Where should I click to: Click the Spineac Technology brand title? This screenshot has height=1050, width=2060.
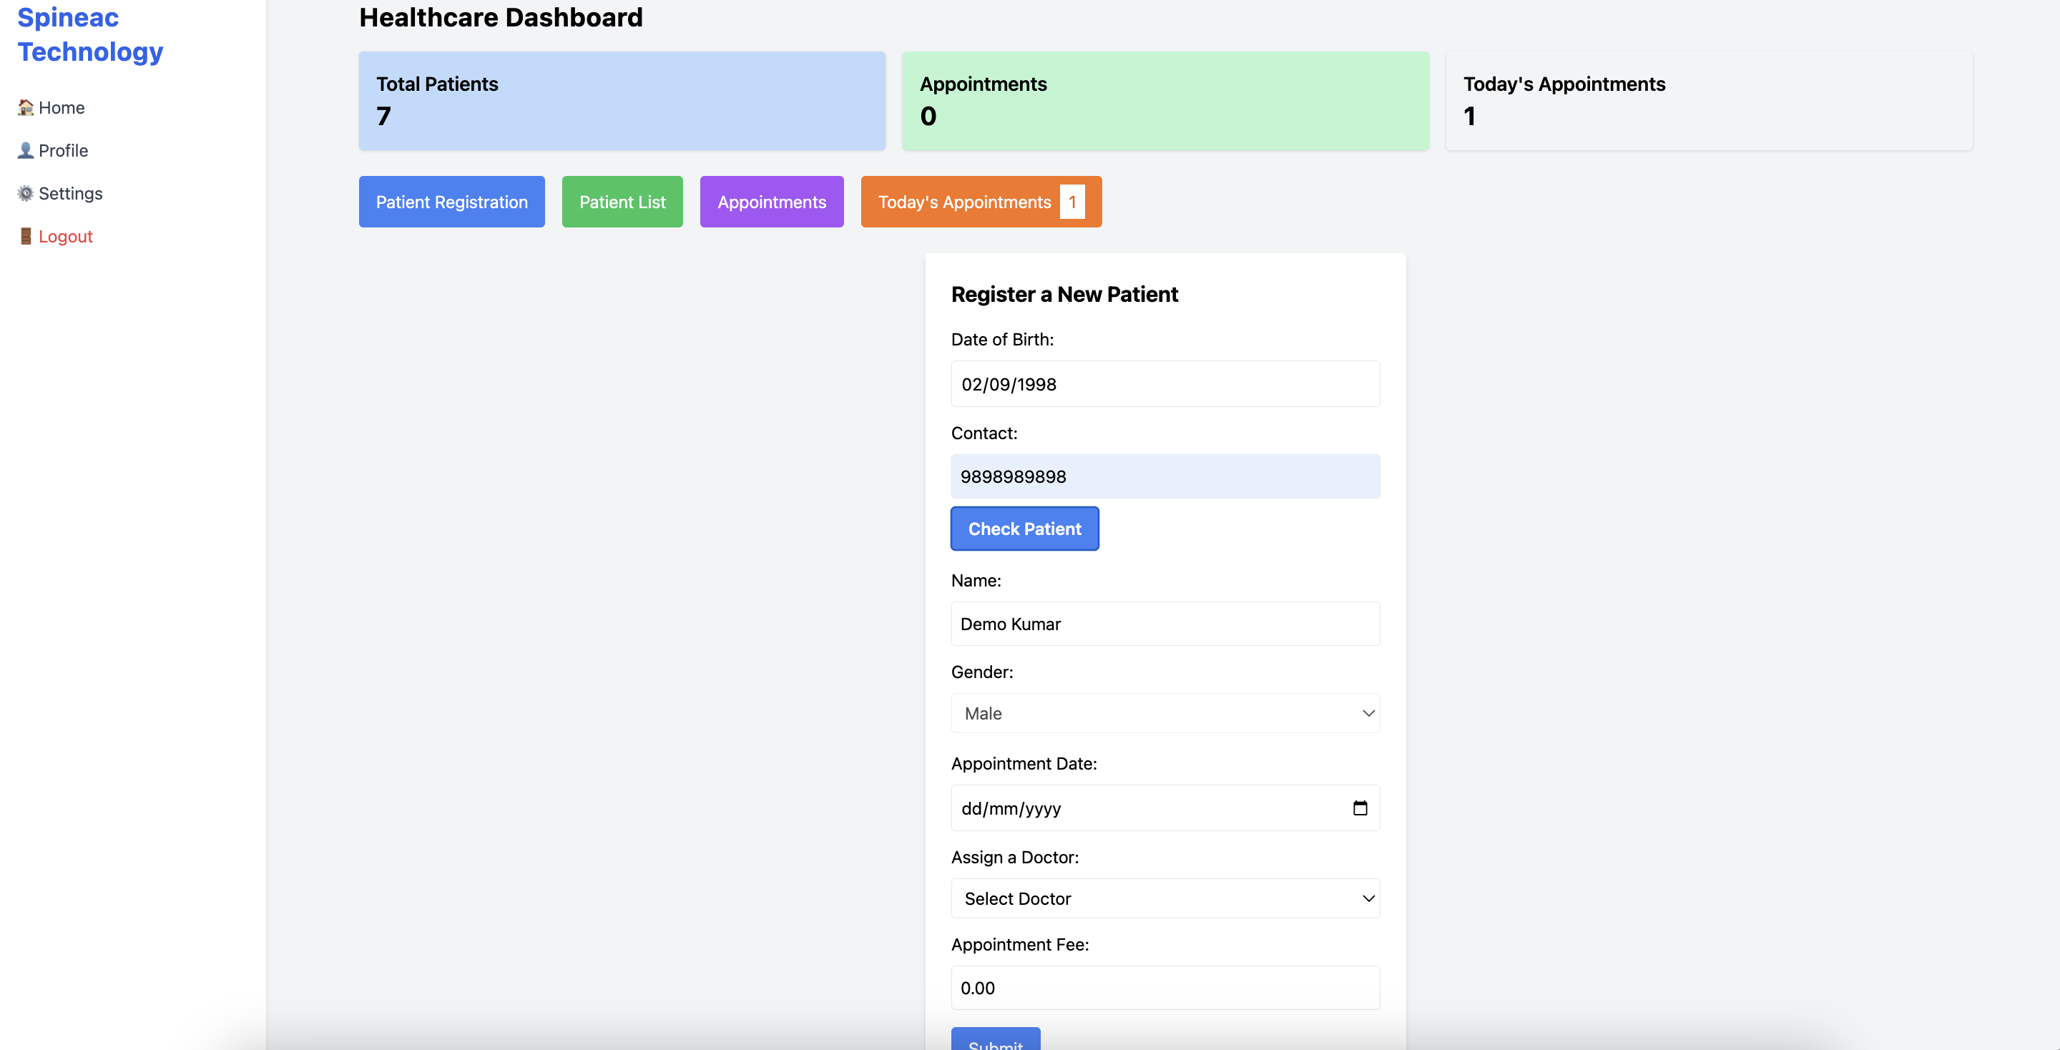90,34
